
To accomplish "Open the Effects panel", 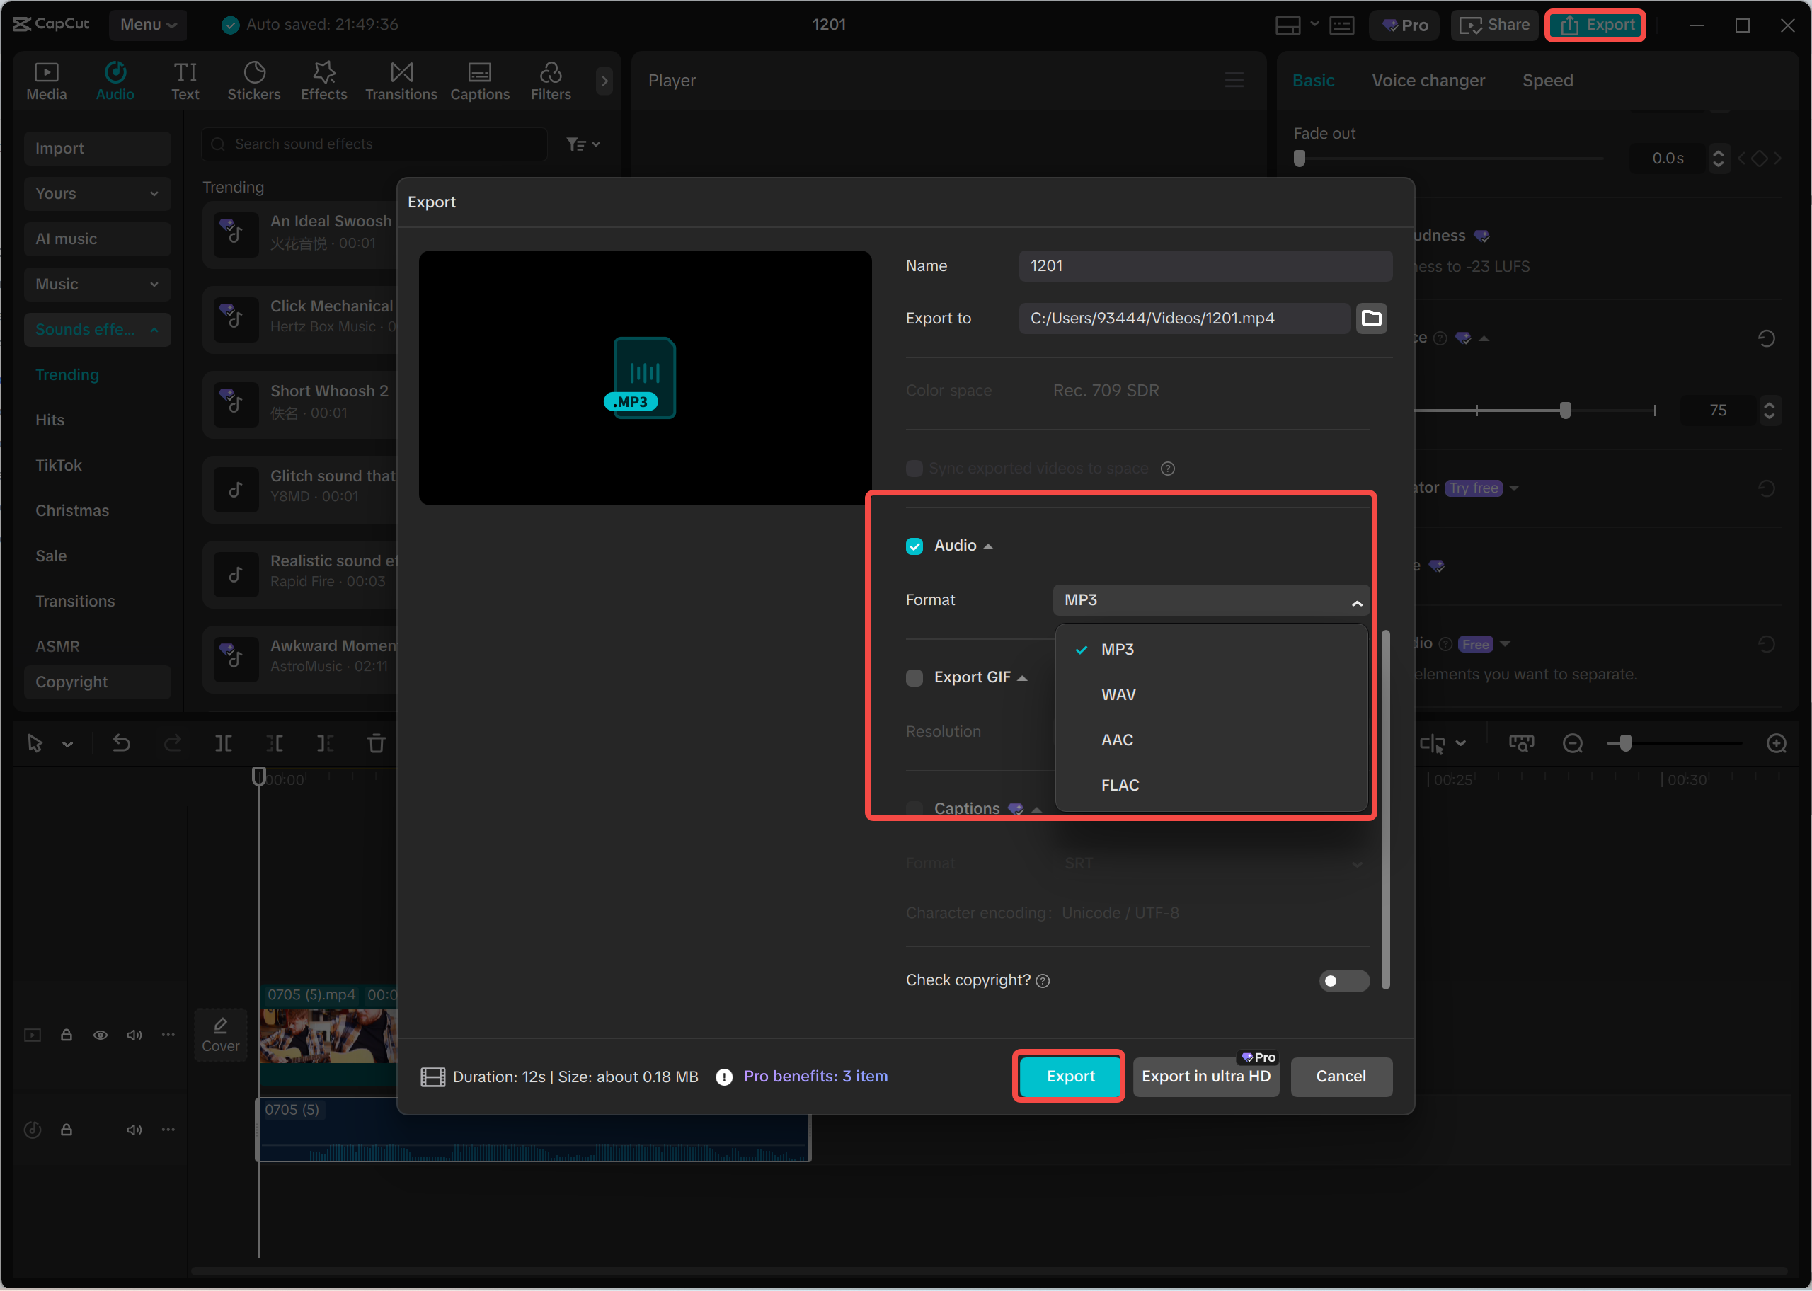I will [323, 79].
